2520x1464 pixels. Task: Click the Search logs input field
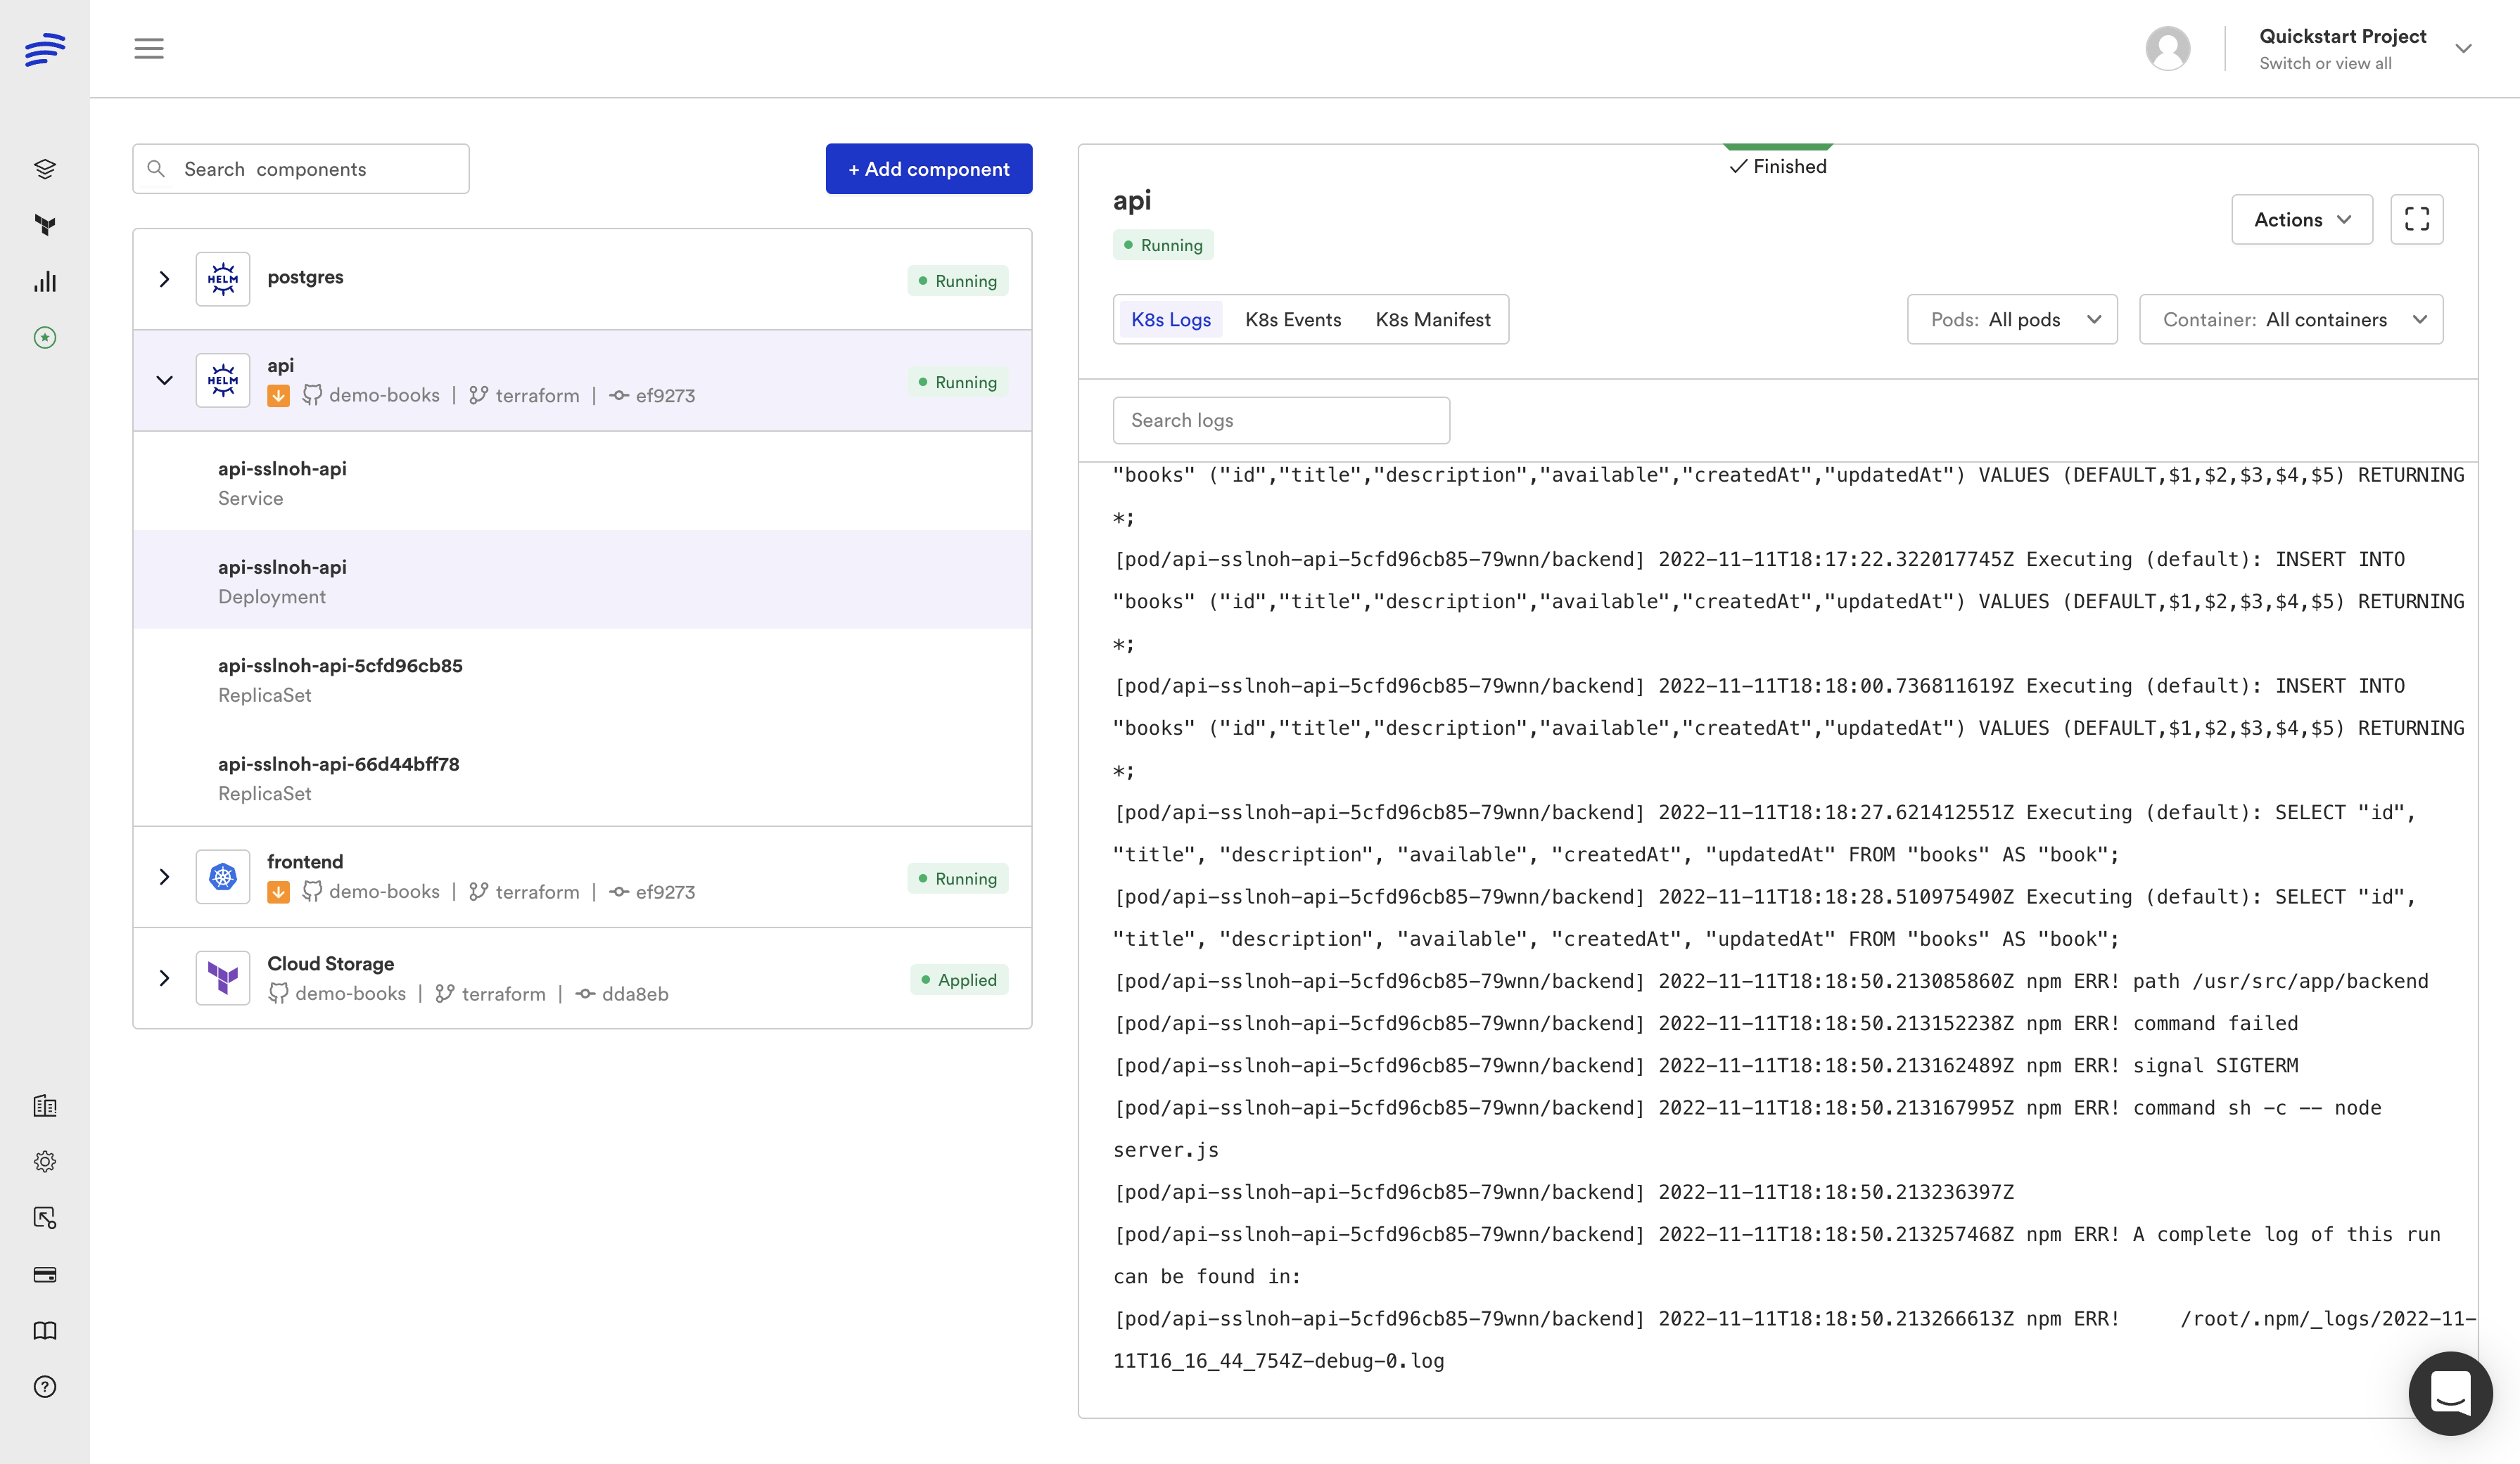1280,420
